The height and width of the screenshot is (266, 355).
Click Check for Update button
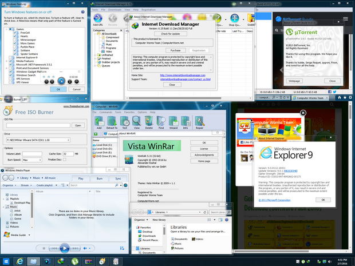click(171, 34)
